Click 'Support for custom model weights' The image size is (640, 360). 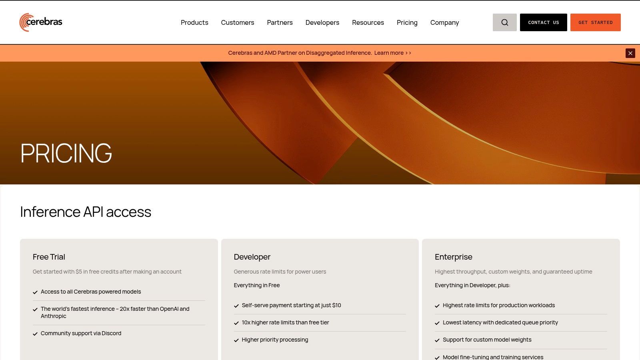[487, 340]
